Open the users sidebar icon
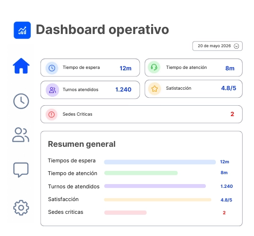 coord(21,135)
